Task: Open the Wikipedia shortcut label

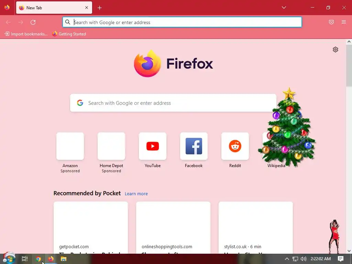Action: 276,166
